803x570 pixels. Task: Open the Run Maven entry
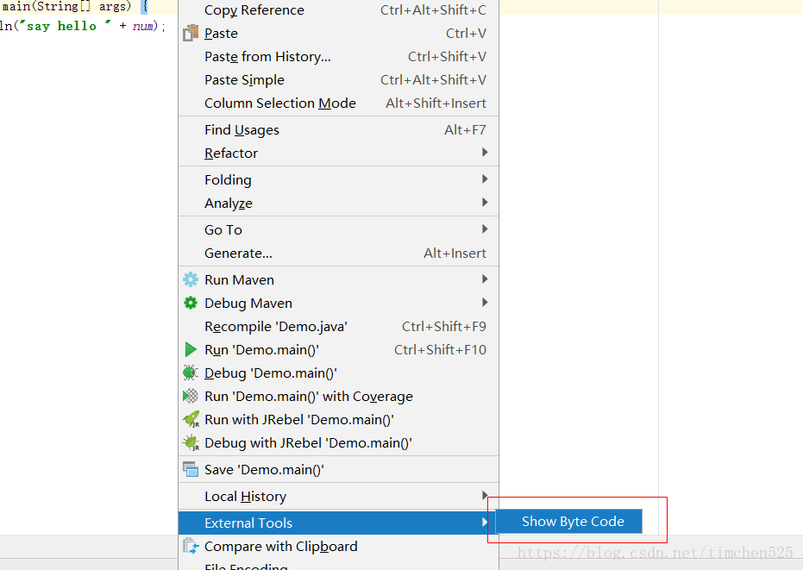click(x=338, y=280)
